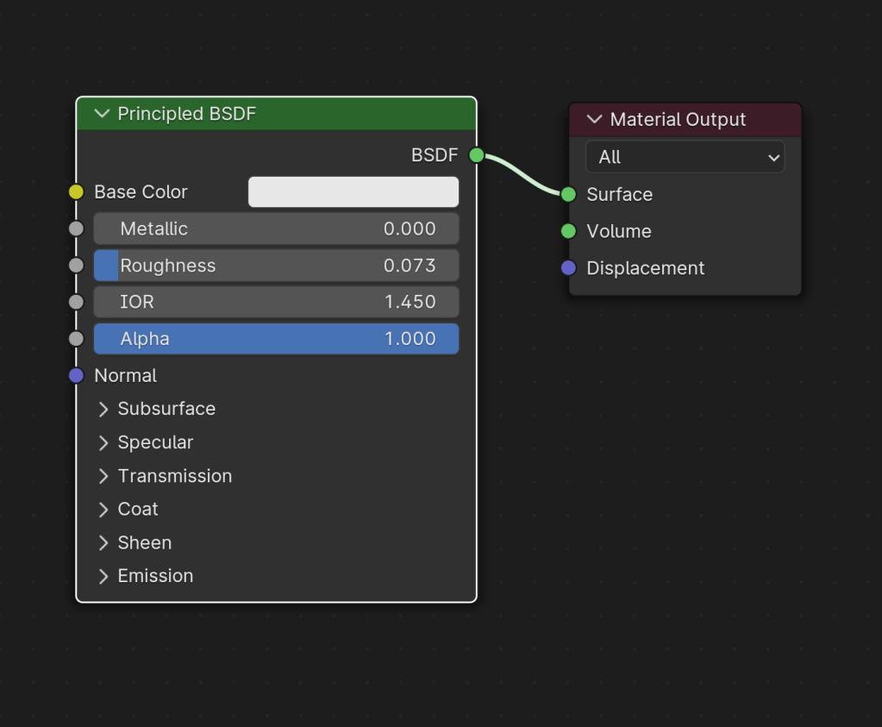Click the Displacement input socket
The image size is (882, 727).
(568, 268)
